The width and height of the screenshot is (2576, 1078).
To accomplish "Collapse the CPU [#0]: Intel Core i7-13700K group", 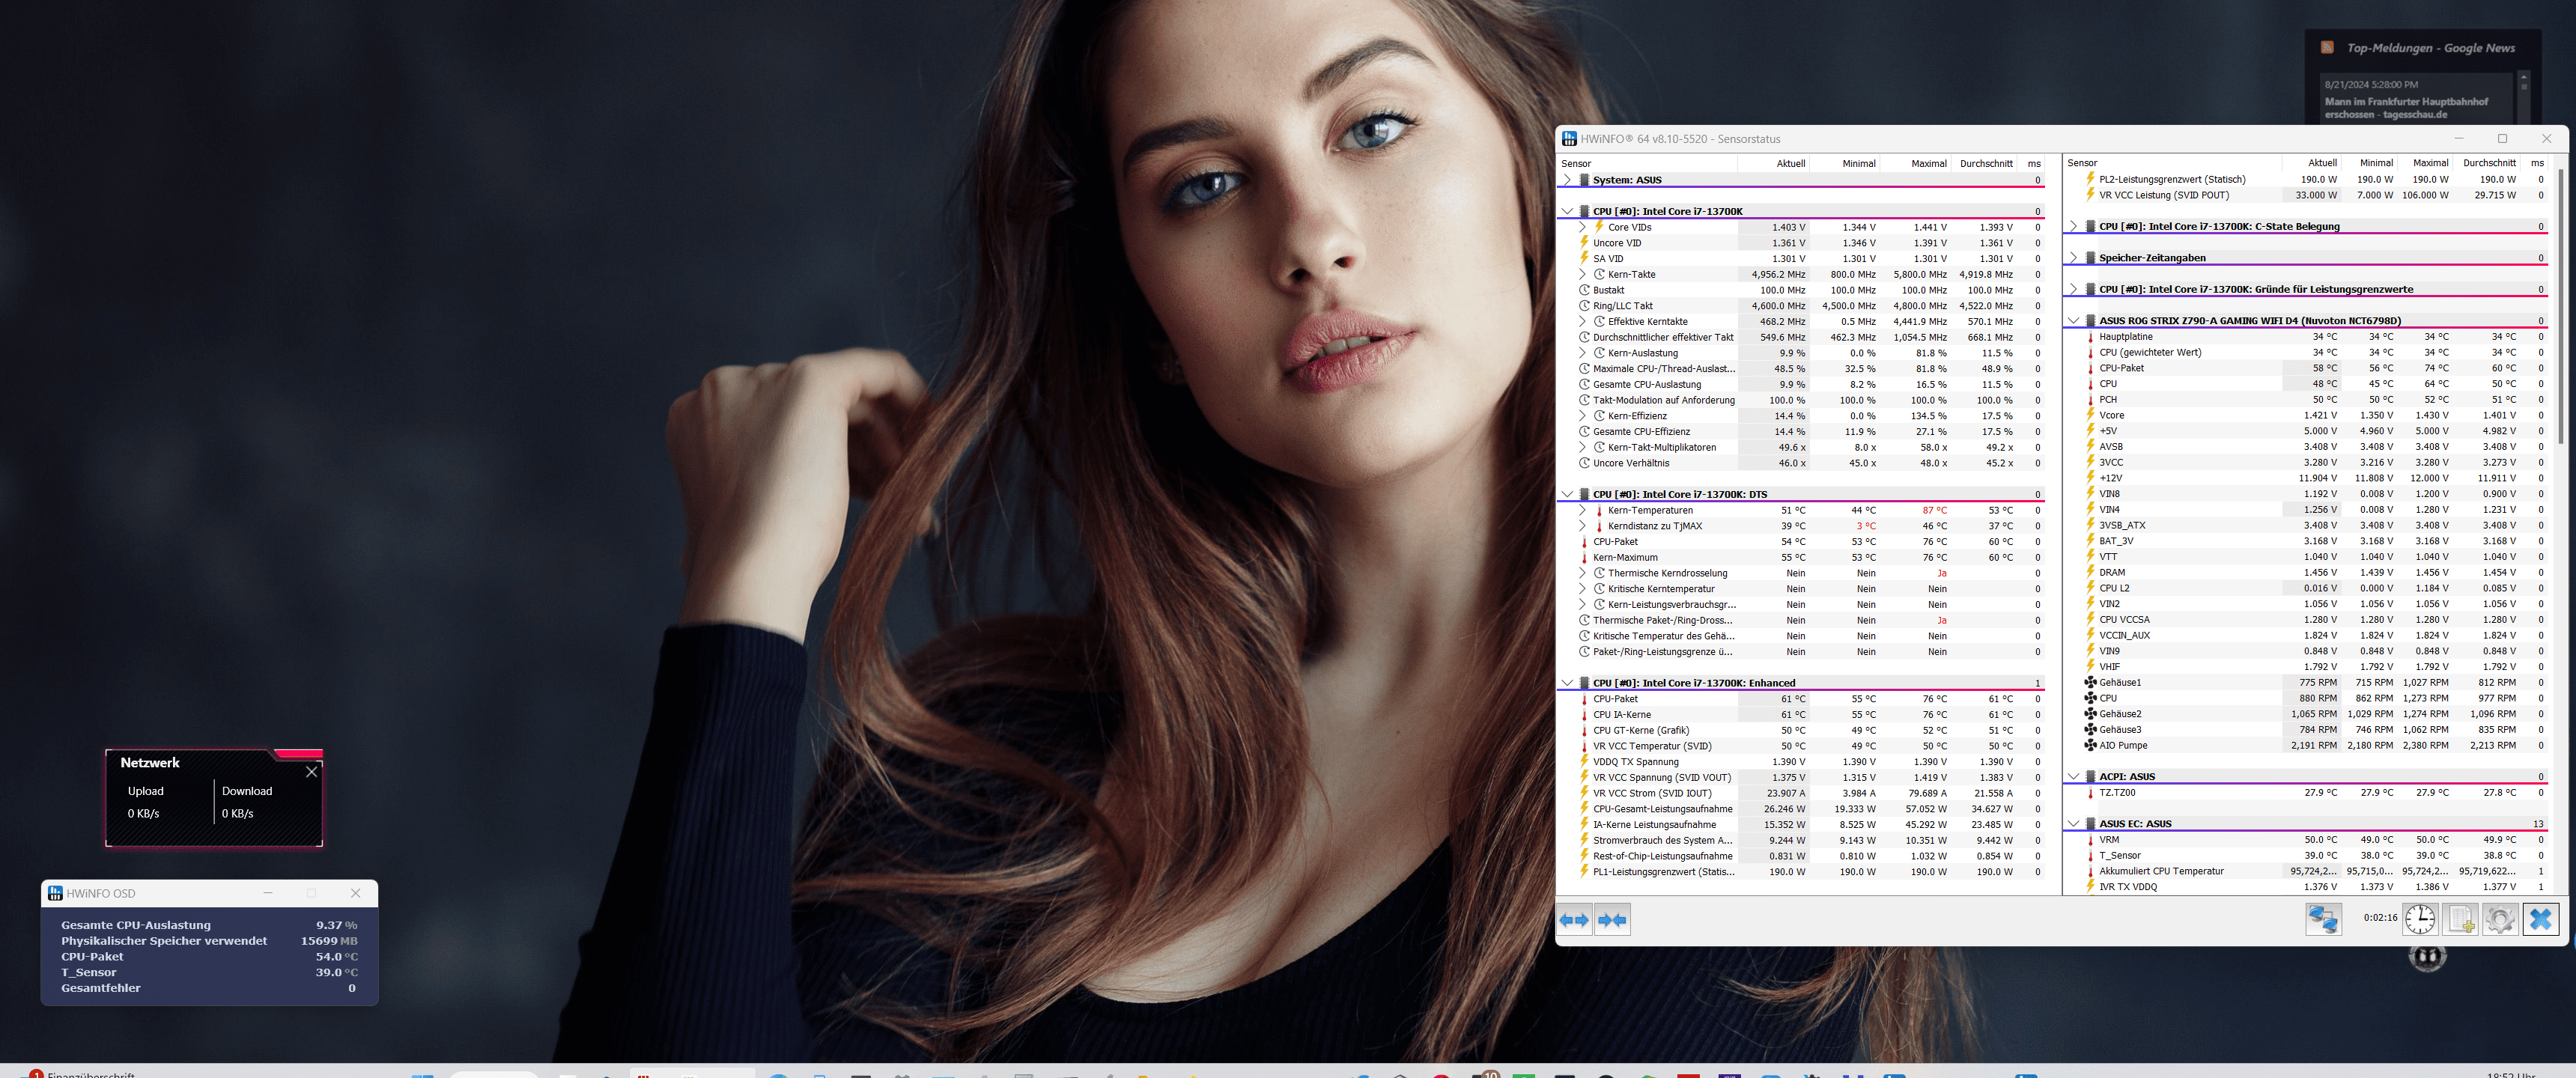I will pos(1567,212).
